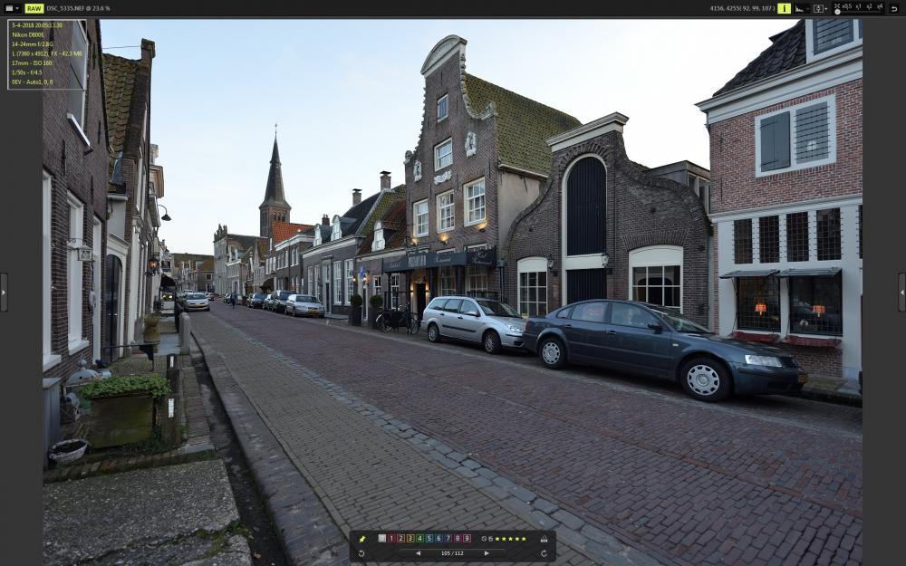906x566 pixels.
Task: Set rating to five stars
Action: pyautogui.click(x=524, y=539)
